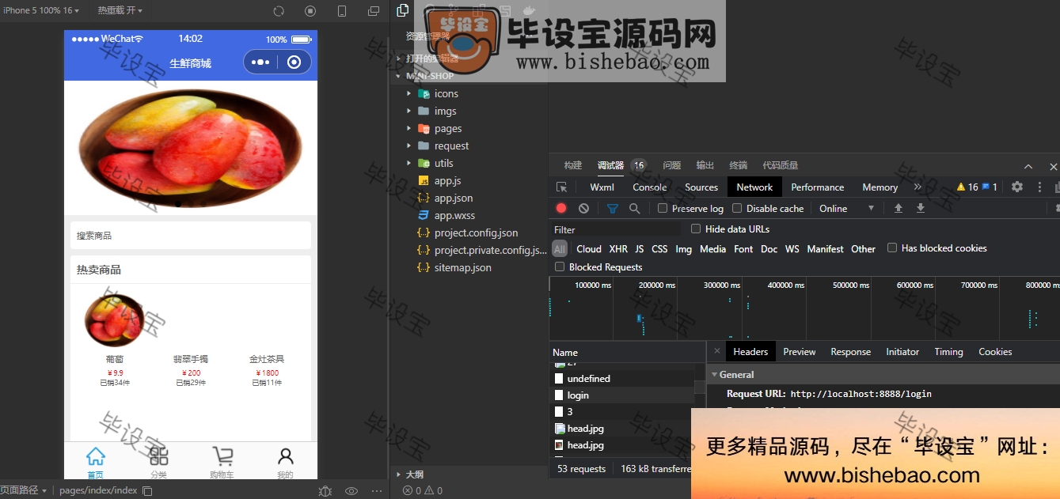Stop network recording with the red record button
The width and height of the screenshot is (1060, 499).
(x=561, y=208)
